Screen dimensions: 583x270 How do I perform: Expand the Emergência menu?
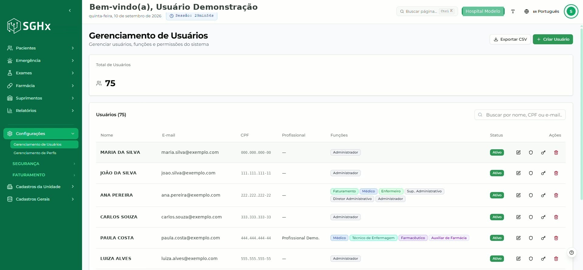point(41,60)
